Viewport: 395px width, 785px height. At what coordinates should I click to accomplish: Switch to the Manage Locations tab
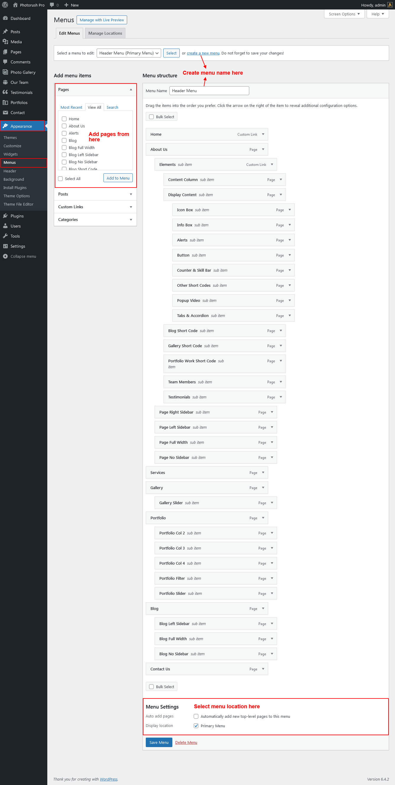point(105,33)
